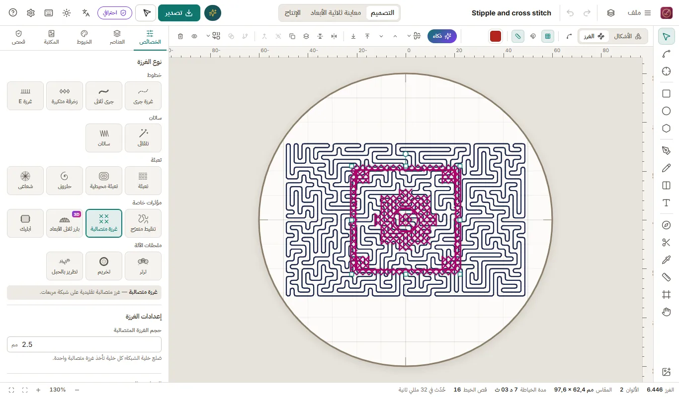Click the flip horizontal mirror icon
This screenshot has height=397, width=679.
[334, 36]
